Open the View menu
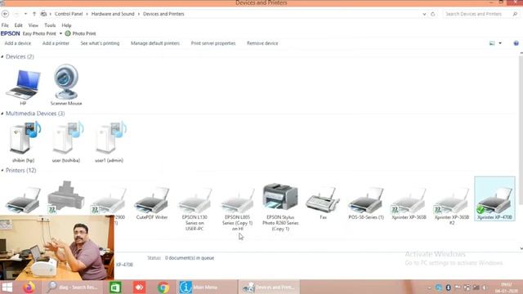This screenshot has height=294, width=523. click(x=33, y=25)
